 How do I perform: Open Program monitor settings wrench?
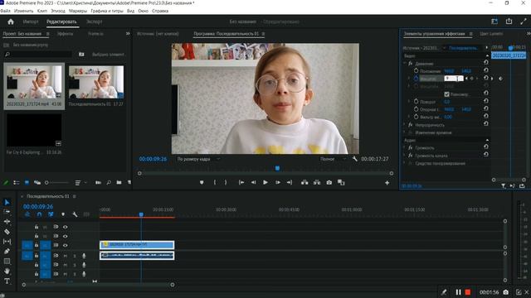pyautogui.click(x=354, y=159)
